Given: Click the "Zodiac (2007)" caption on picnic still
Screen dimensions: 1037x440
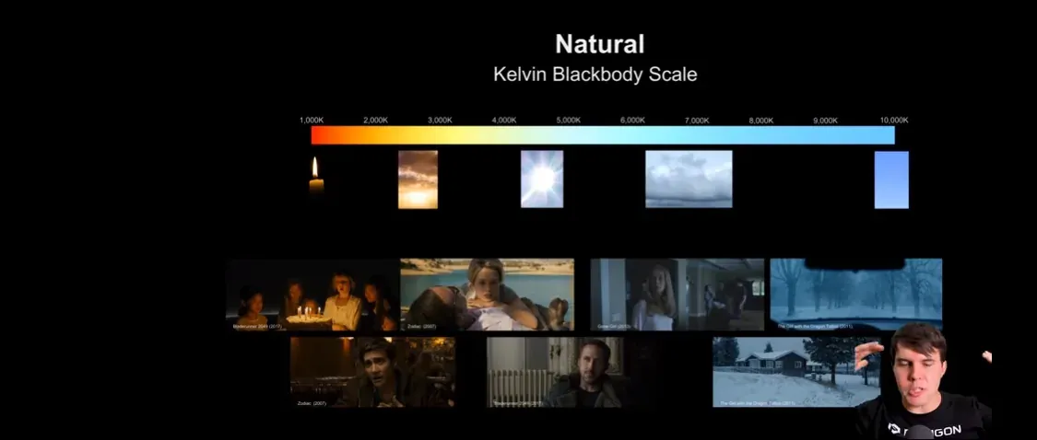Looking at the screenshot, I should tap(422, 327).
